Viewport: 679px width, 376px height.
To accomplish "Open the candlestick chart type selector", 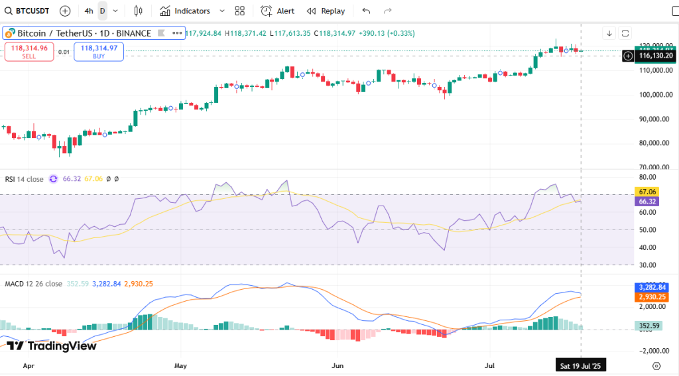I will pyautogui.click(x=138, y=11).
